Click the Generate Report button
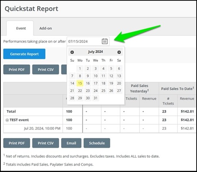The image size is (197, 172). [x=24, y=54]
